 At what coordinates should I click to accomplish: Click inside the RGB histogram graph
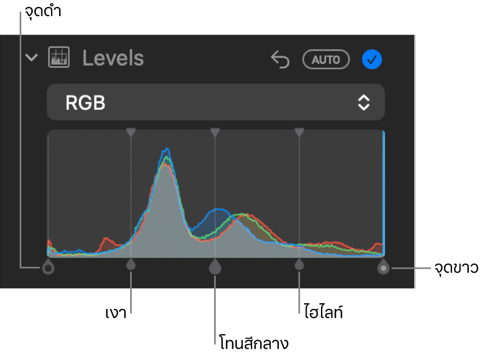216,194
